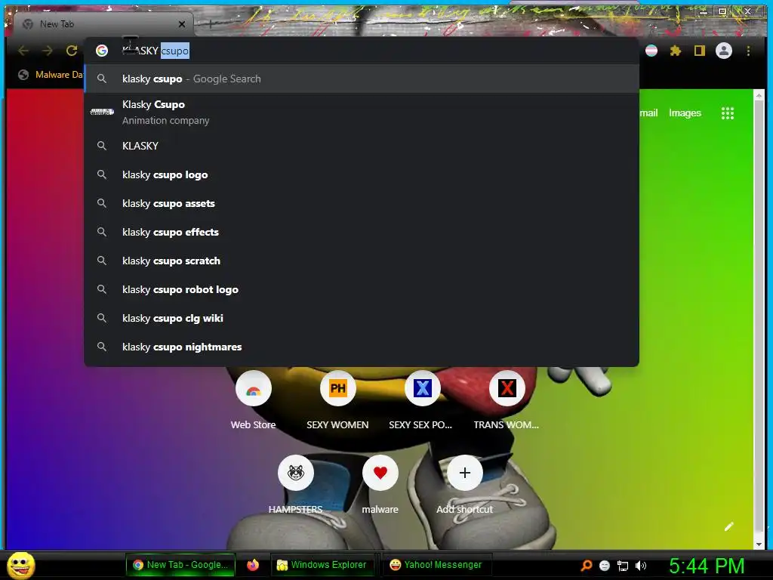Click the Google icon in the address bar
Image resolution: width=773 pixels, height=580 pixels.
pos(102,51)
